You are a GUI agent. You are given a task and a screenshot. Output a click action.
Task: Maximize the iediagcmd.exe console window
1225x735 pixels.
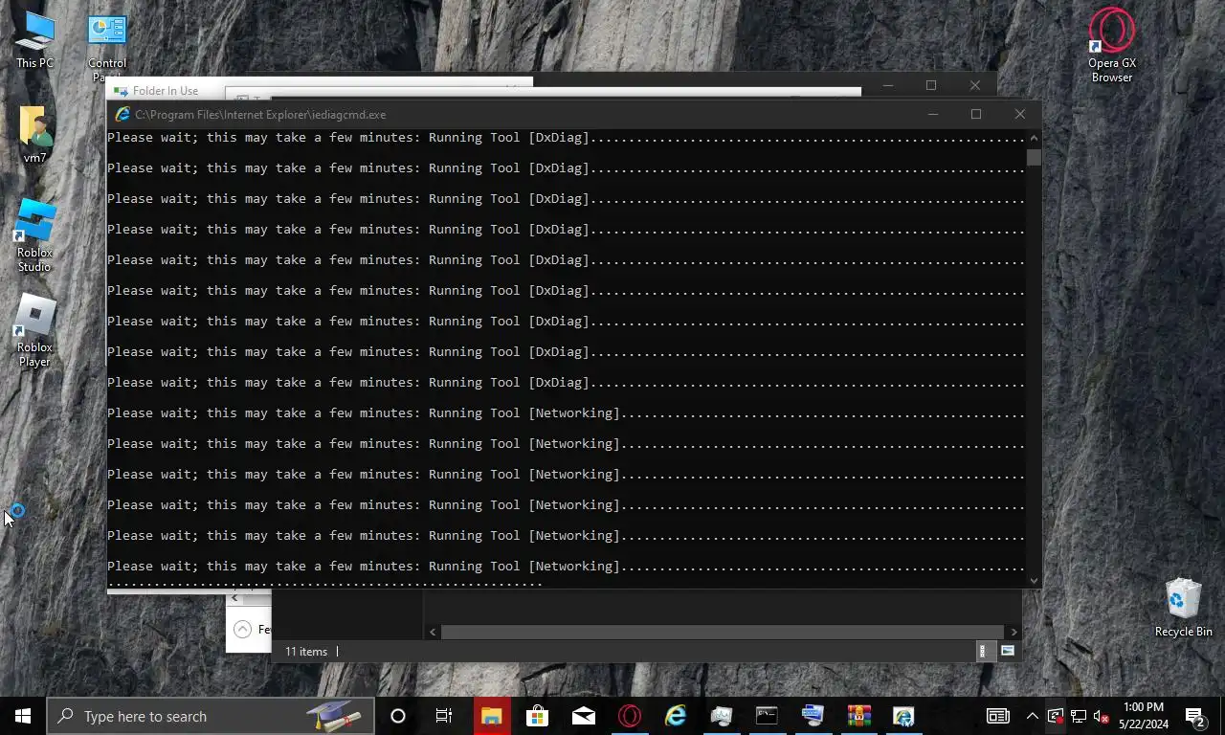pyautogui.click(x=975, y=114)
